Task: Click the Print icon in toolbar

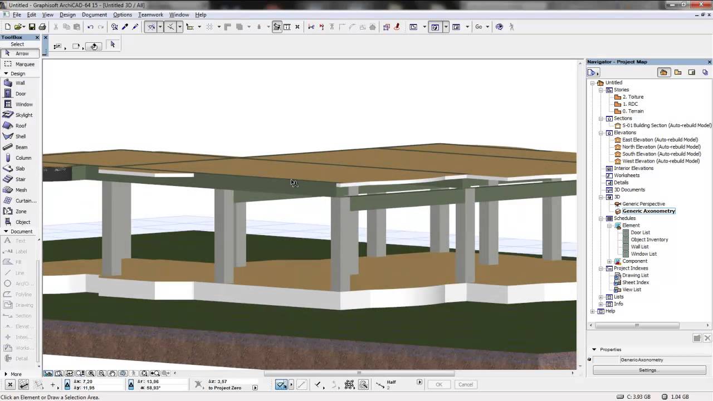Action: click(42, 27)
